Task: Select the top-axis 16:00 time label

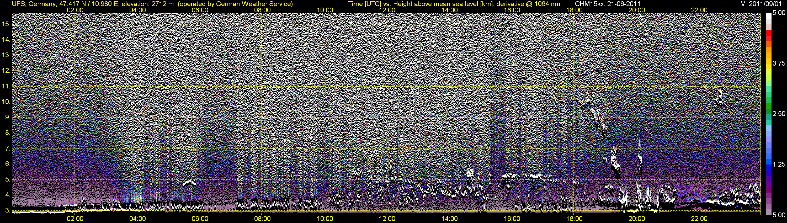Action: pyautogui.click(x=512, y=10)
